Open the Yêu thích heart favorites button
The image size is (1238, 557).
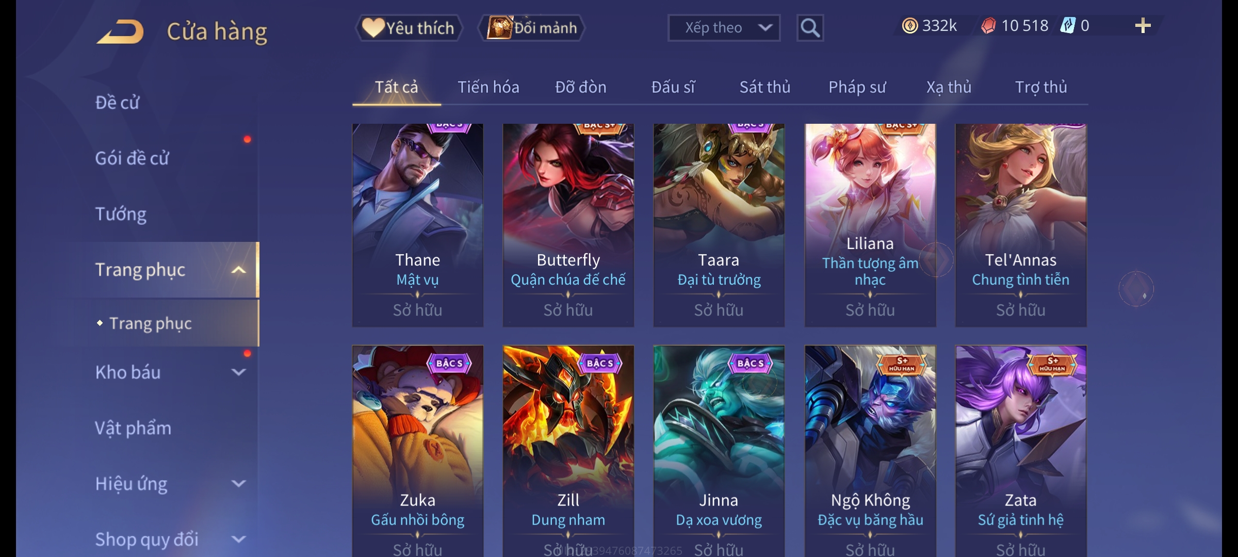pyautogui.click(x=409, y=28)
